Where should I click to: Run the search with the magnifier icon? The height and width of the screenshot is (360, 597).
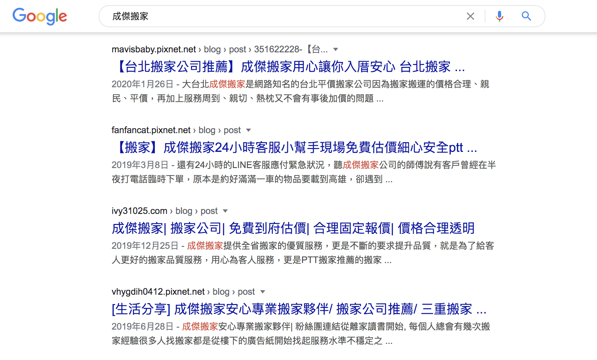(x=526, y=16)
